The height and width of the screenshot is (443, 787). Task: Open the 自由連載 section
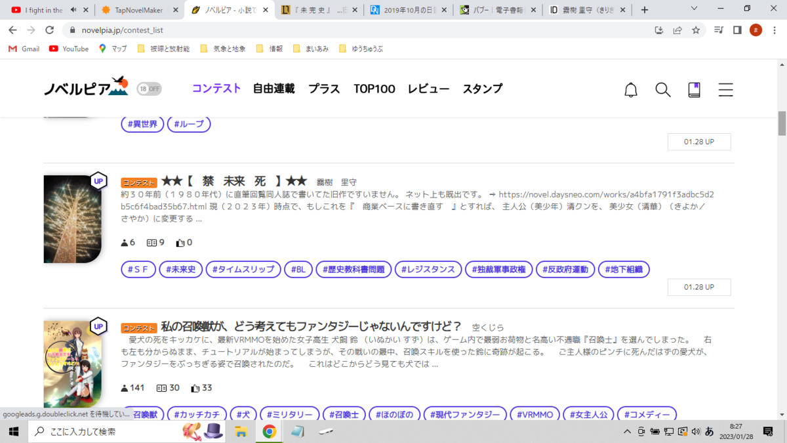click(274, 89)
